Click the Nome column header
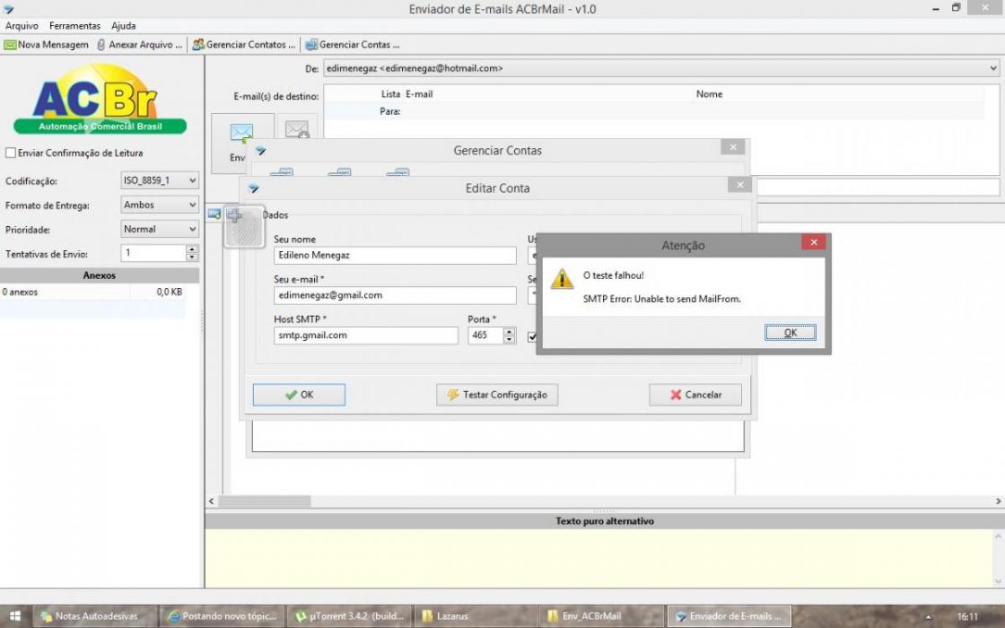This screenshot has width=1005, height=628. [x=709, y=94]
